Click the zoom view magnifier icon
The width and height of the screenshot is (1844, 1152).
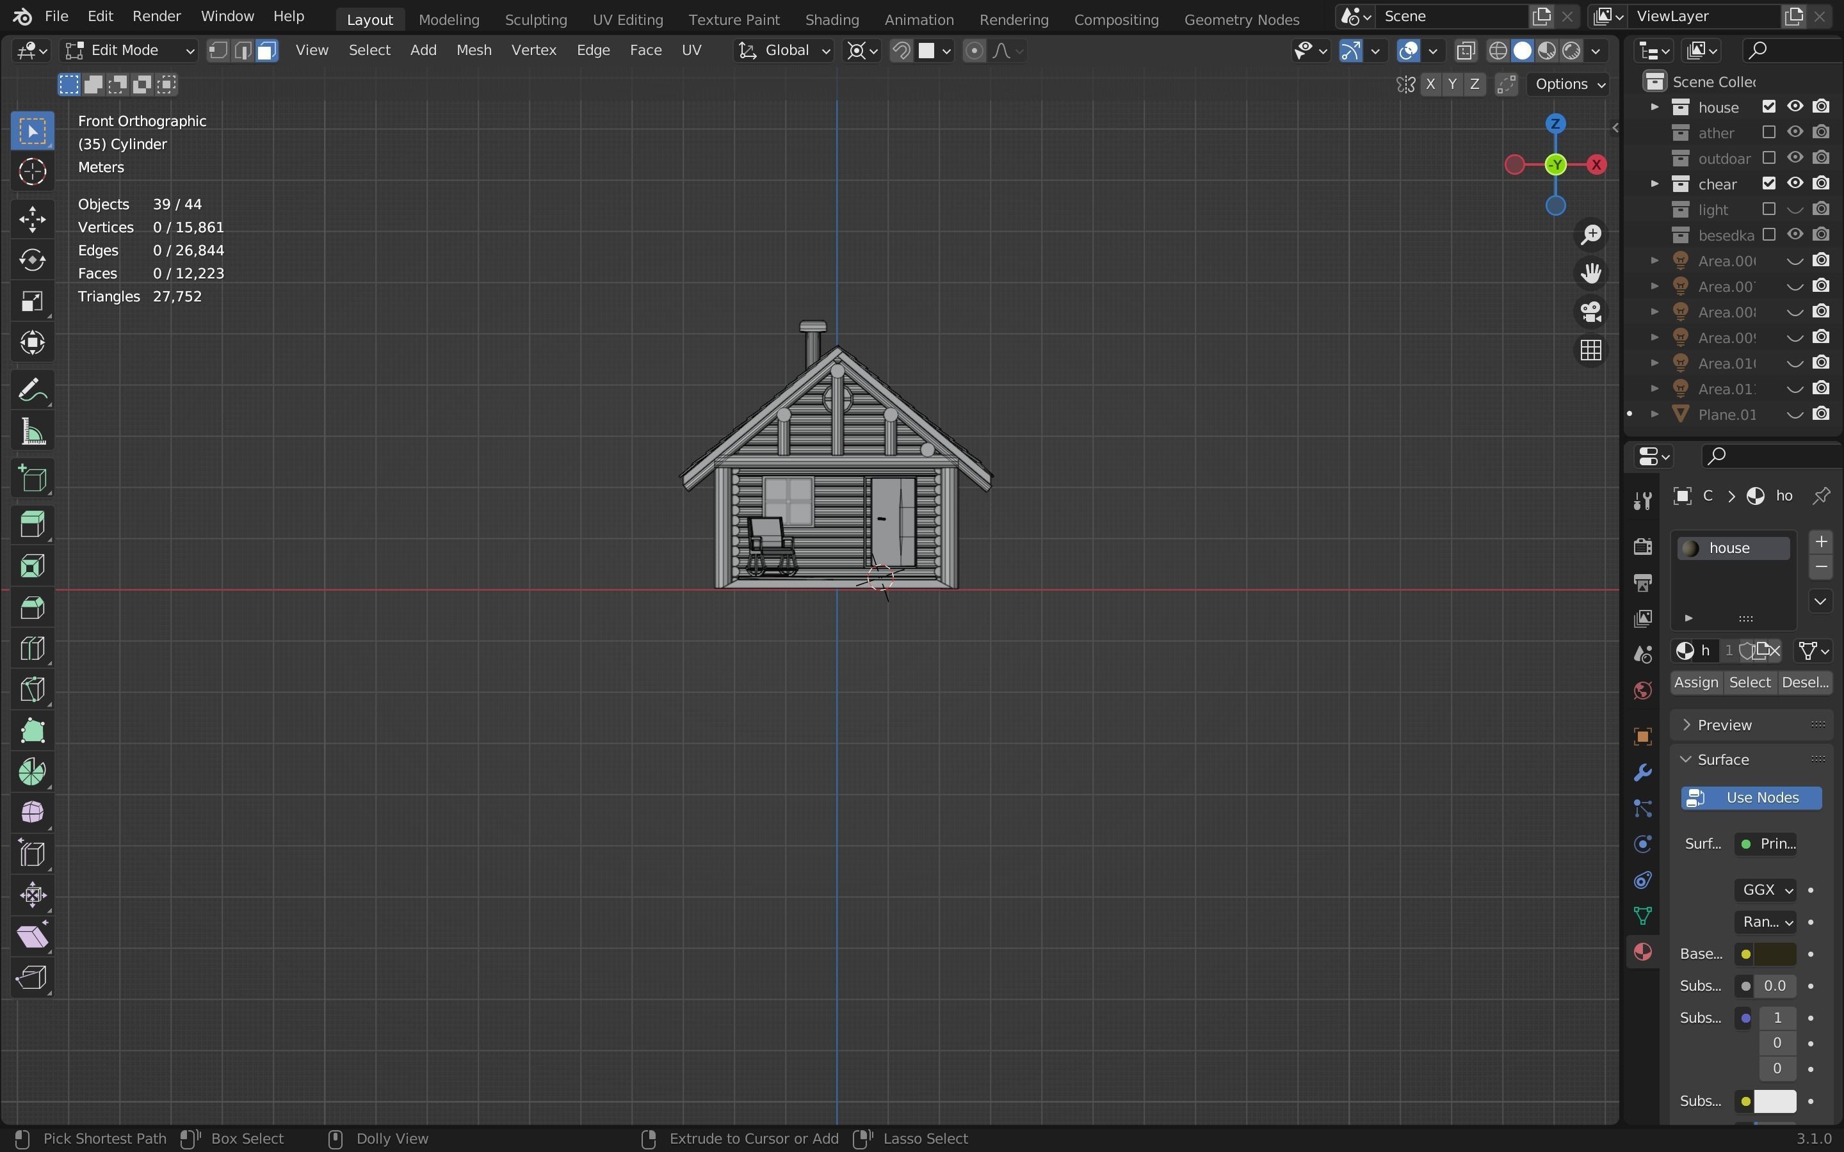1590,235
